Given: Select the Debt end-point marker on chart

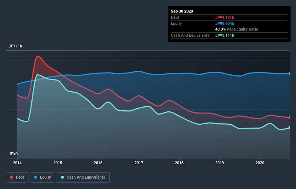Looking at the screenshot, I should tap(290, 117).
